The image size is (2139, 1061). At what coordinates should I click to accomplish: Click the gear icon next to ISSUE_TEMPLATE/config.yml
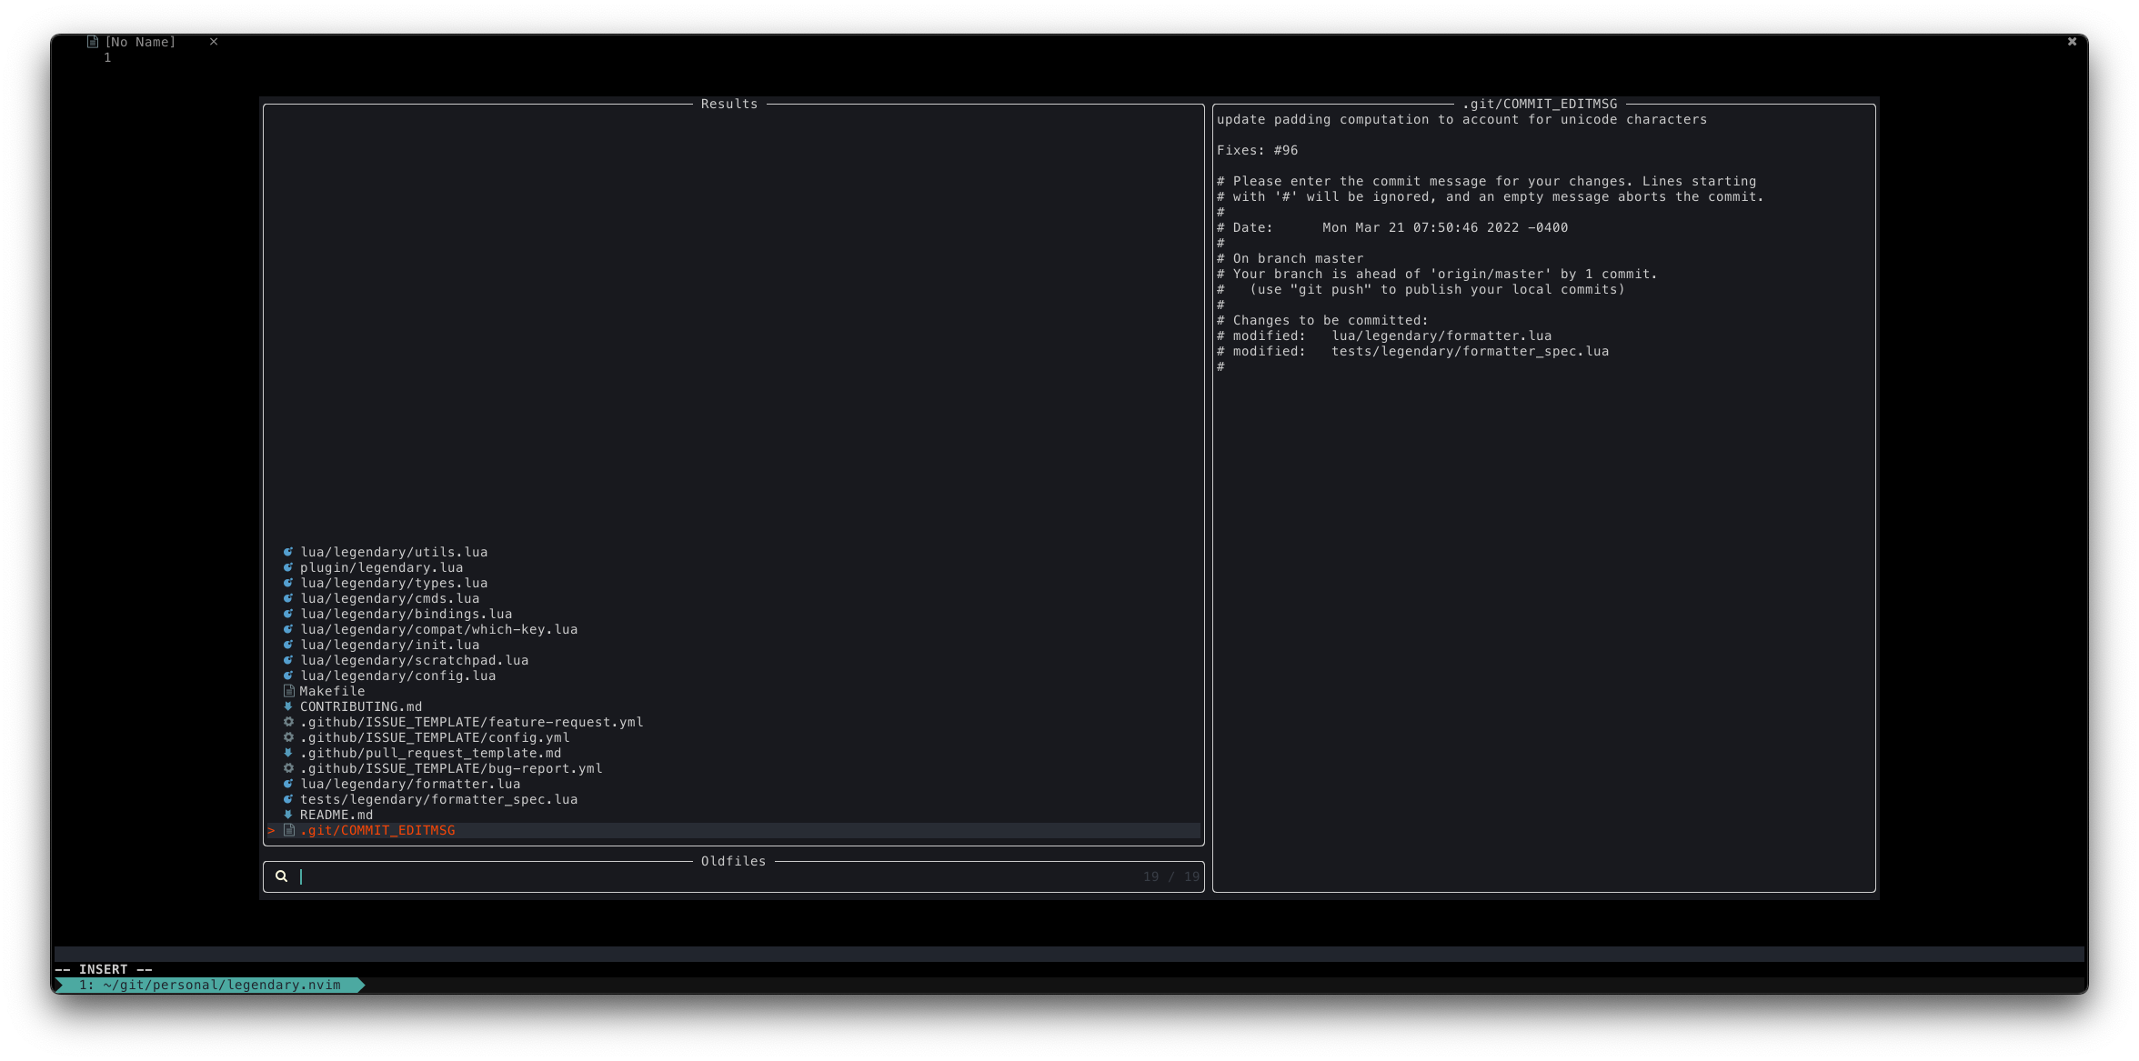click(x=287, y=737)
